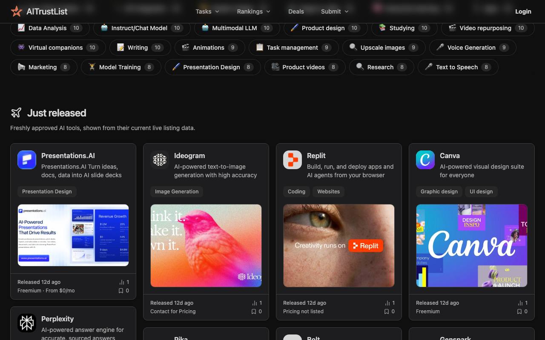The image size is (545, 340).
Task: Select the Model Training category
Action: pyautogui.click(x=121, y=67)
